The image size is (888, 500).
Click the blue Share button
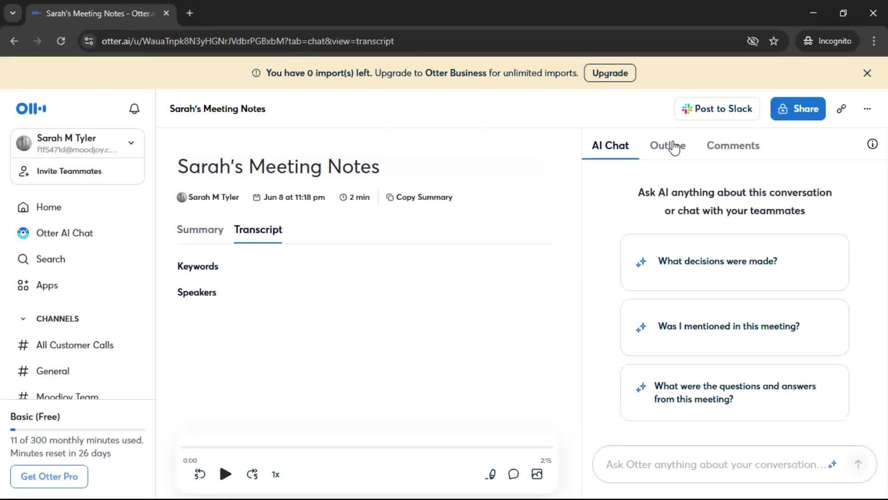click(x=798, y=109)
